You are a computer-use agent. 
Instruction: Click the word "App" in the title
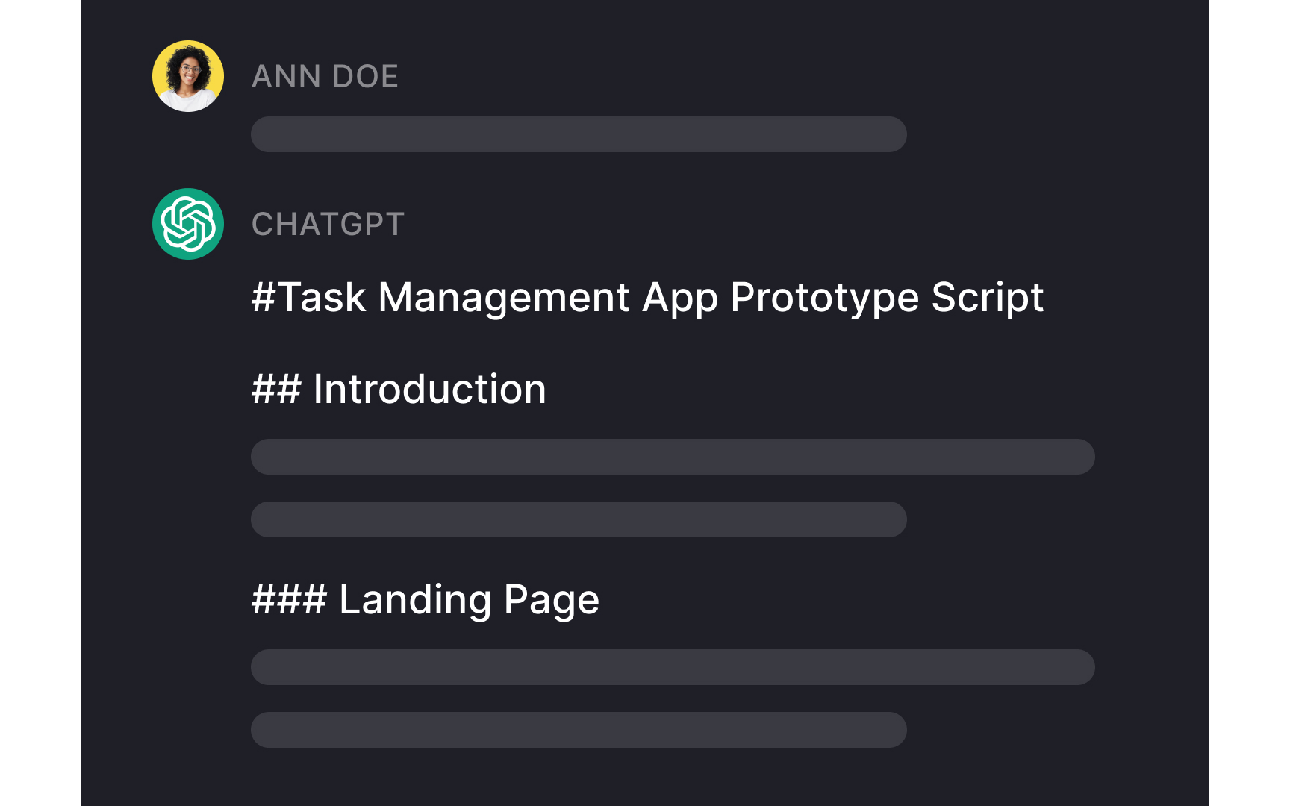point(679,299)
